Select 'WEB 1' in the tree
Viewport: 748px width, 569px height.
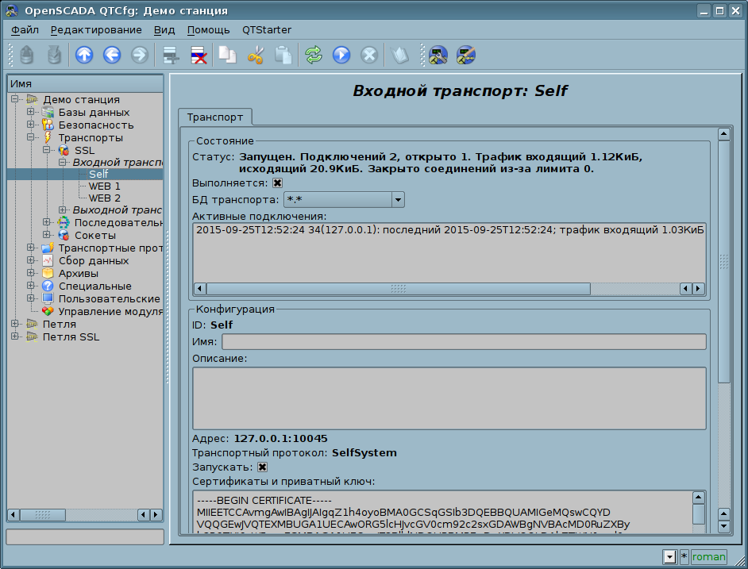[104, 186]
